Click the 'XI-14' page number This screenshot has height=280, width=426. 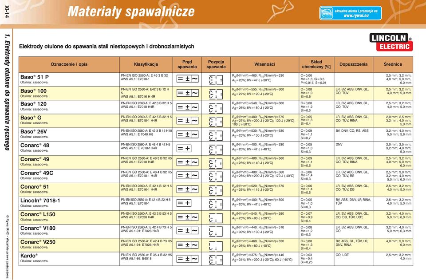(x=7, y=12)
